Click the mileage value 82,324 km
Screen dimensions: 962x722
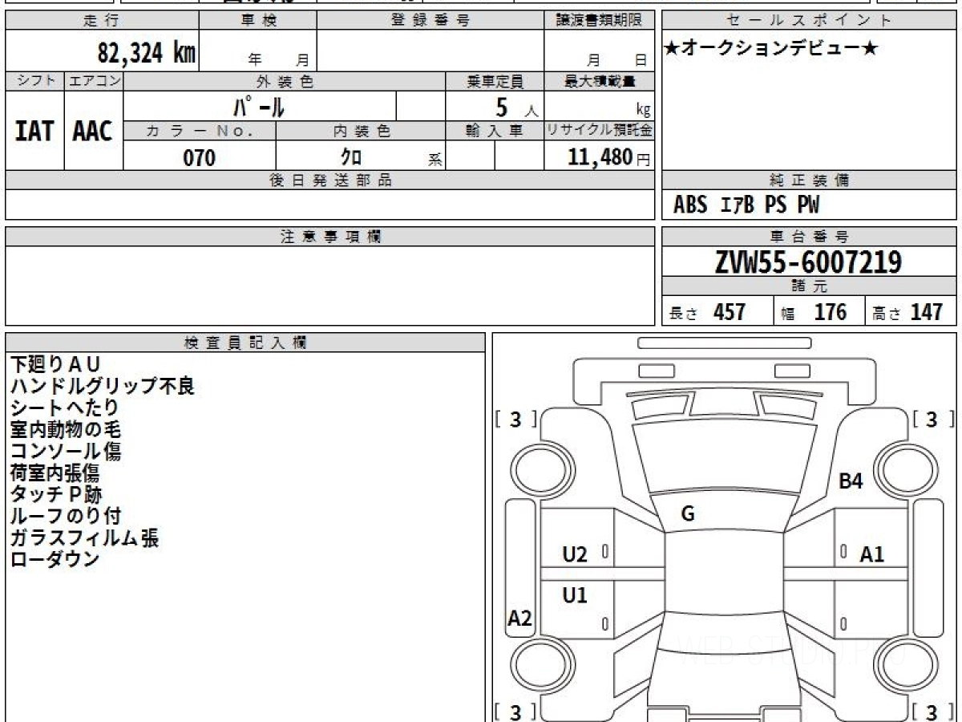point(147,53)
